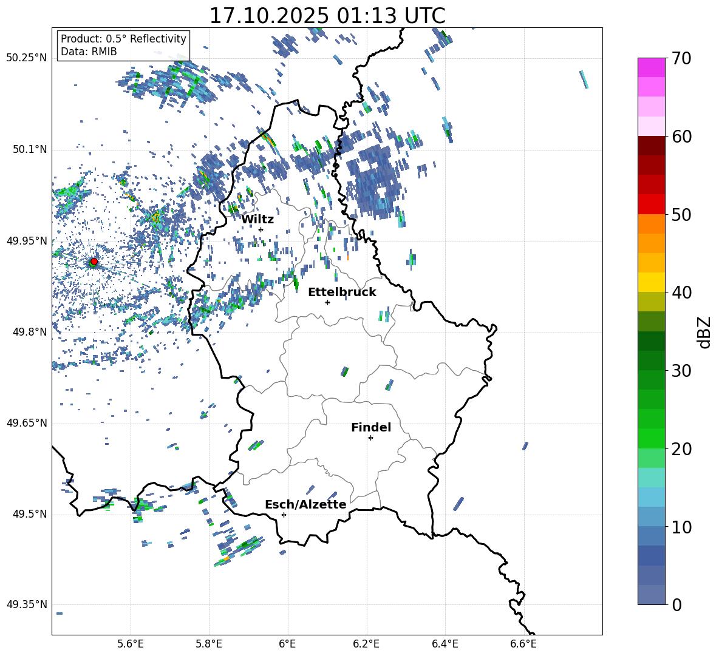Click the 17.10.2025 01:13 UTC title
Screen dimensions: 719x656
[x=327, y=16]
